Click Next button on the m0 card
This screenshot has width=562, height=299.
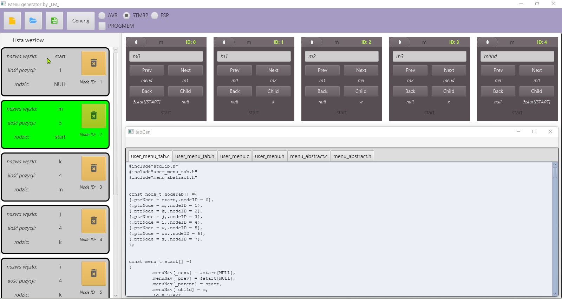(185, 70)
